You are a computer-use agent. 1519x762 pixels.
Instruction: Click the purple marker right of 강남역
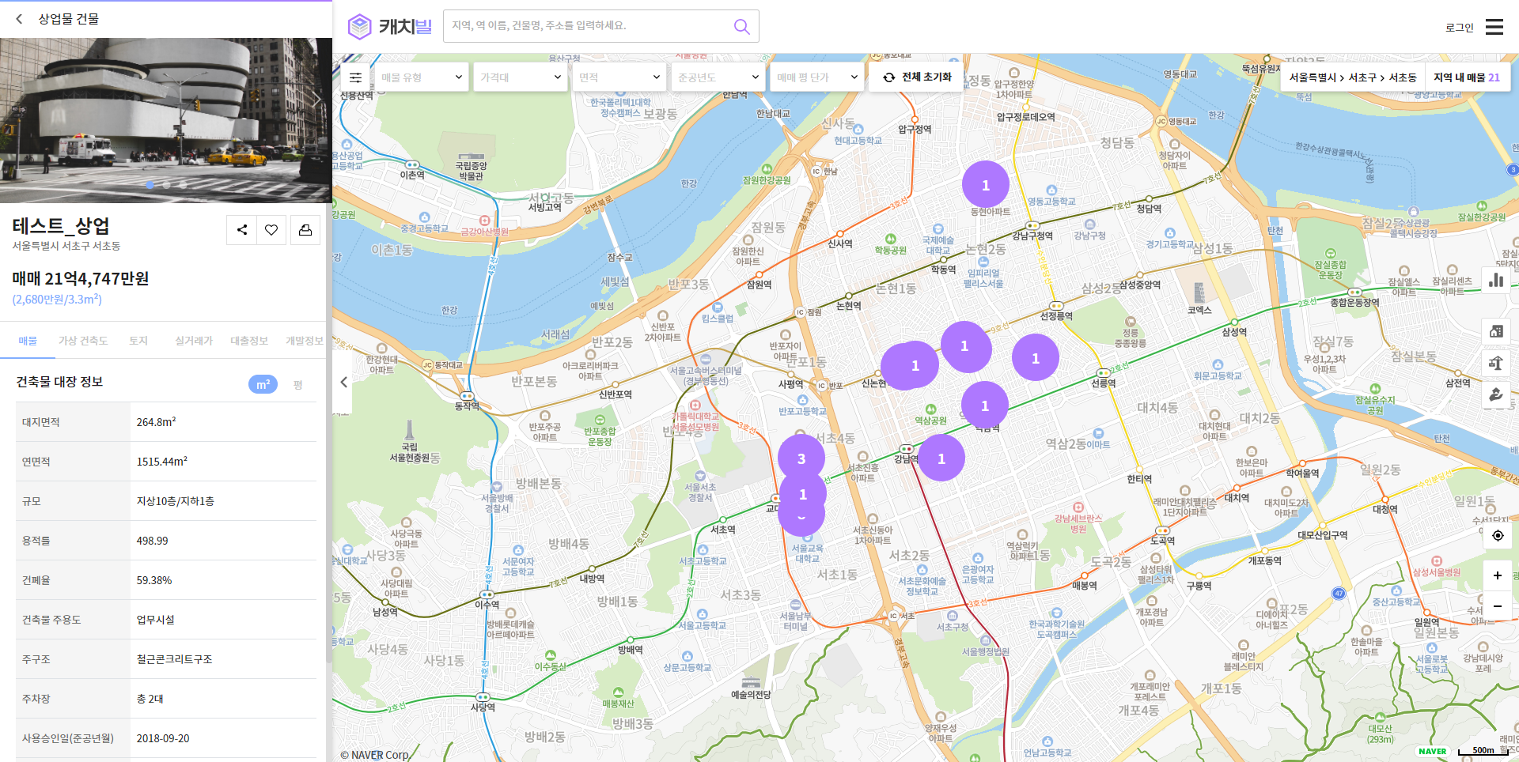click(941, 458)
